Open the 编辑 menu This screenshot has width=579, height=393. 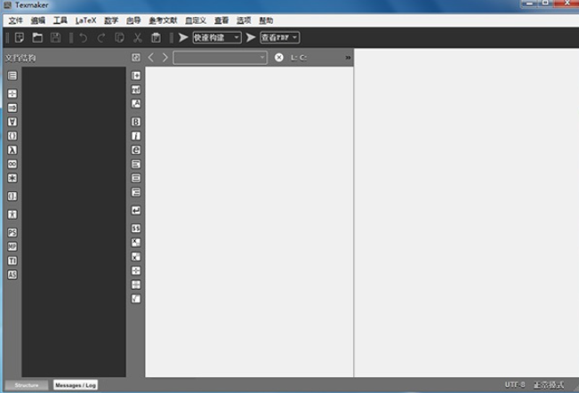37,20
